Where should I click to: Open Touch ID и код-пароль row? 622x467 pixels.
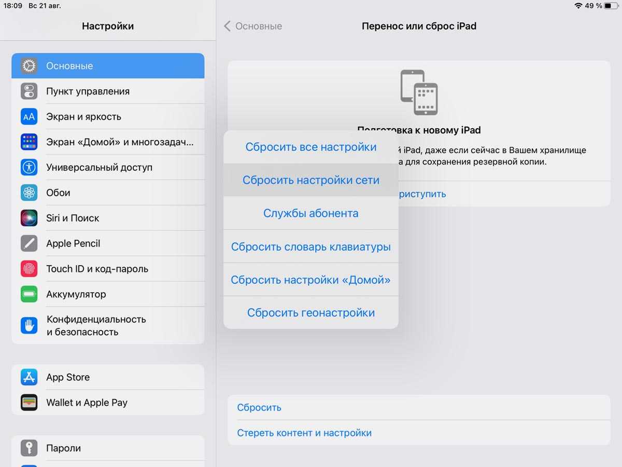[108, 269]
